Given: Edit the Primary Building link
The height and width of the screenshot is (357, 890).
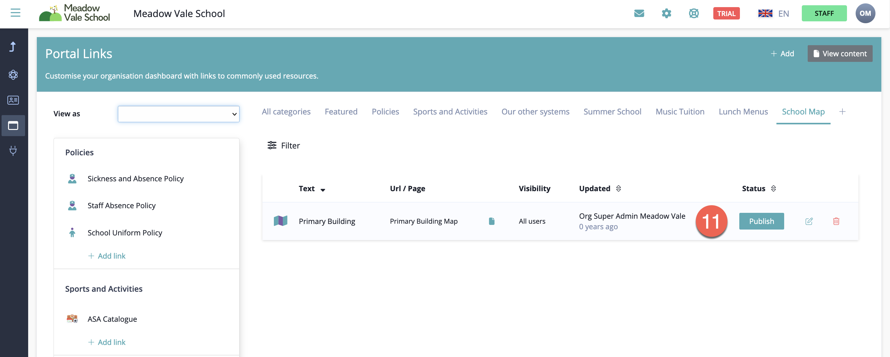Looking at the screenshot, I should [x=809, y=221].
